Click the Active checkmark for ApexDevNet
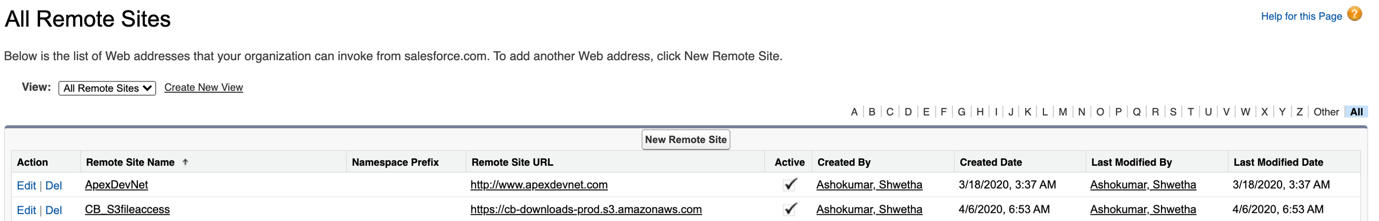 [x=789, y=185]
